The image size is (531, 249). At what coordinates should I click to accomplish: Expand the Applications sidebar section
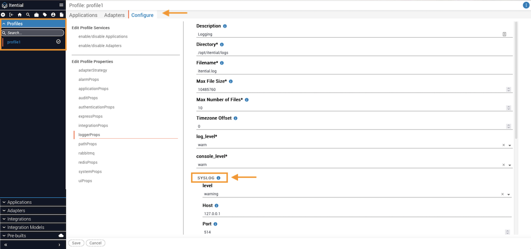pyautogui.click(x=33, y=202)
